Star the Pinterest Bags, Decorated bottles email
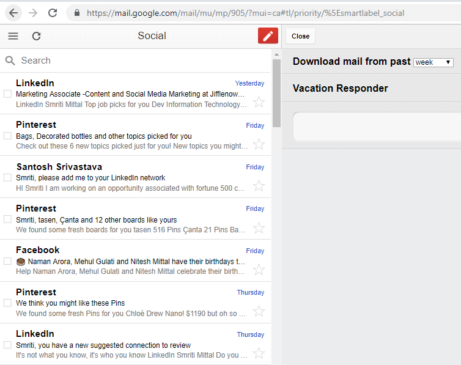This screenshot has height=365, width=461. pos(259,144)
